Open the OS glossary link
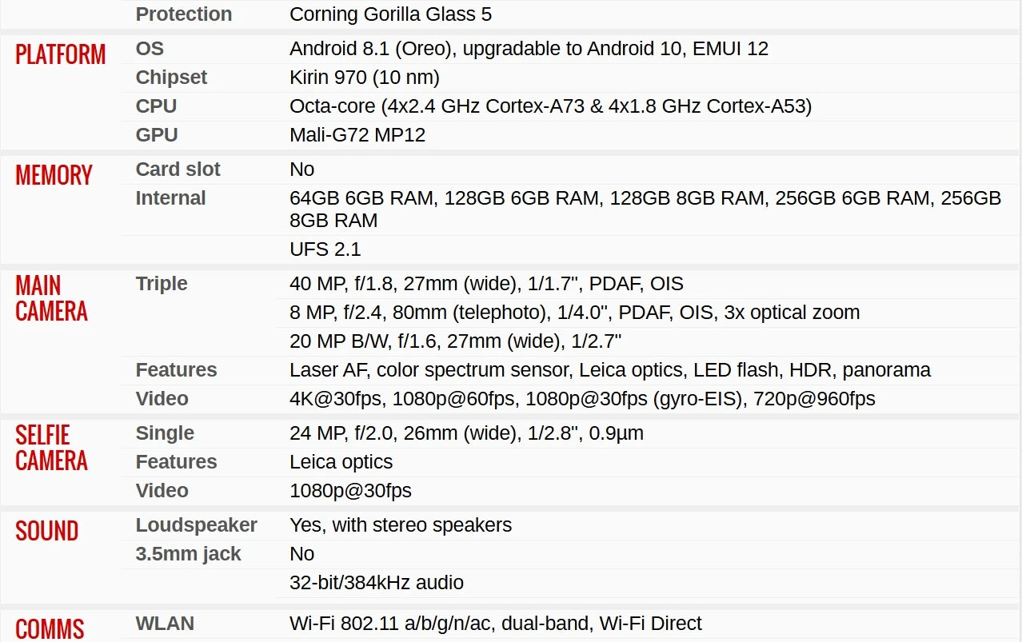Screen dimensions: 1022x642 150,49
